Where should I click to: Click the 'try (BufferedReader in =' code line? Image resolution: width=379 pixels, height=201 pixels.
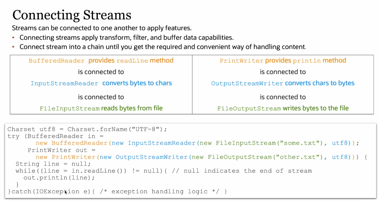(x=56, y=136)
